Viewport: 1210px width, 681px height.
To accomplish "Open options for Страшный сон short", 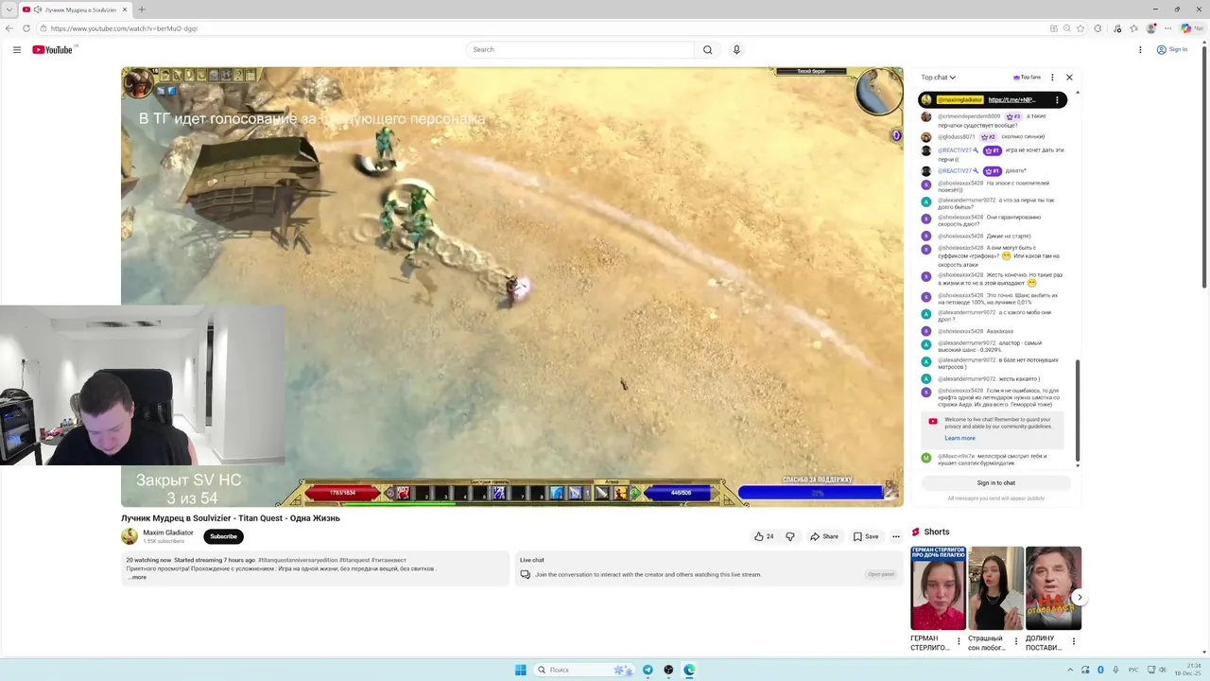I will 1016,641.
